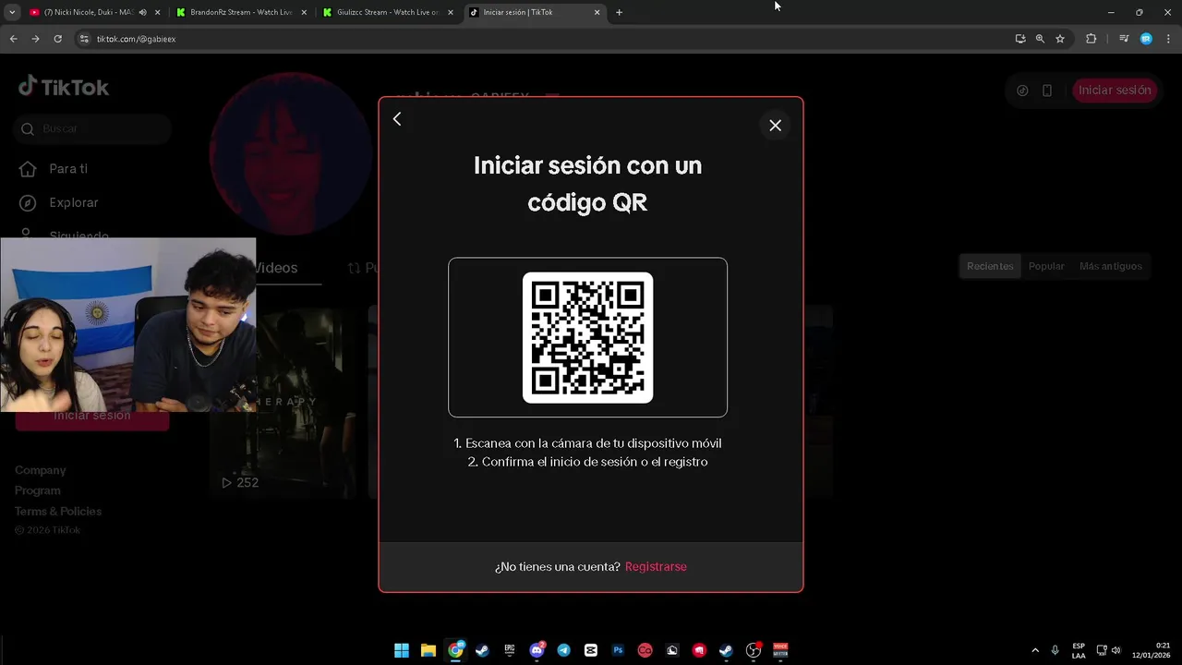Click the install app icon in address bar

pos(1020,39)
